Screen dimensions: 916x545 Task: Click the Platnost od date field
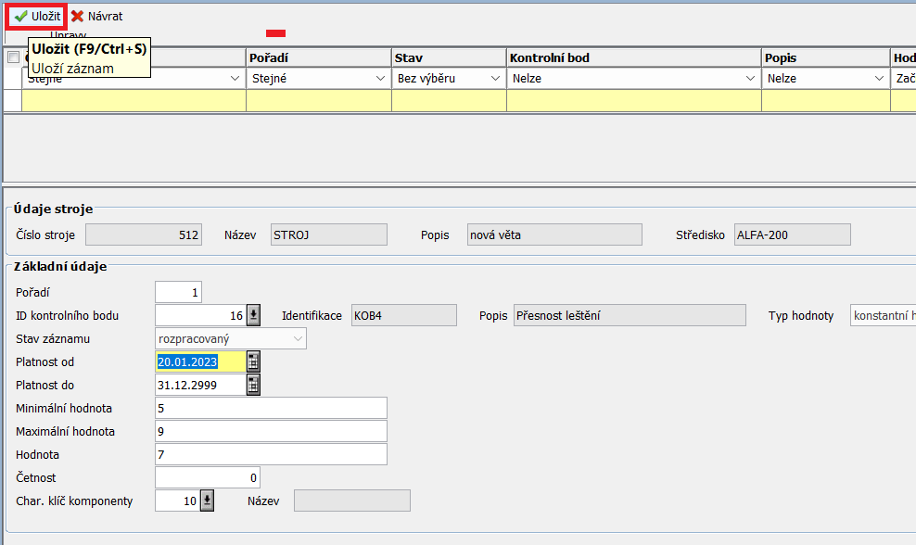198,361
